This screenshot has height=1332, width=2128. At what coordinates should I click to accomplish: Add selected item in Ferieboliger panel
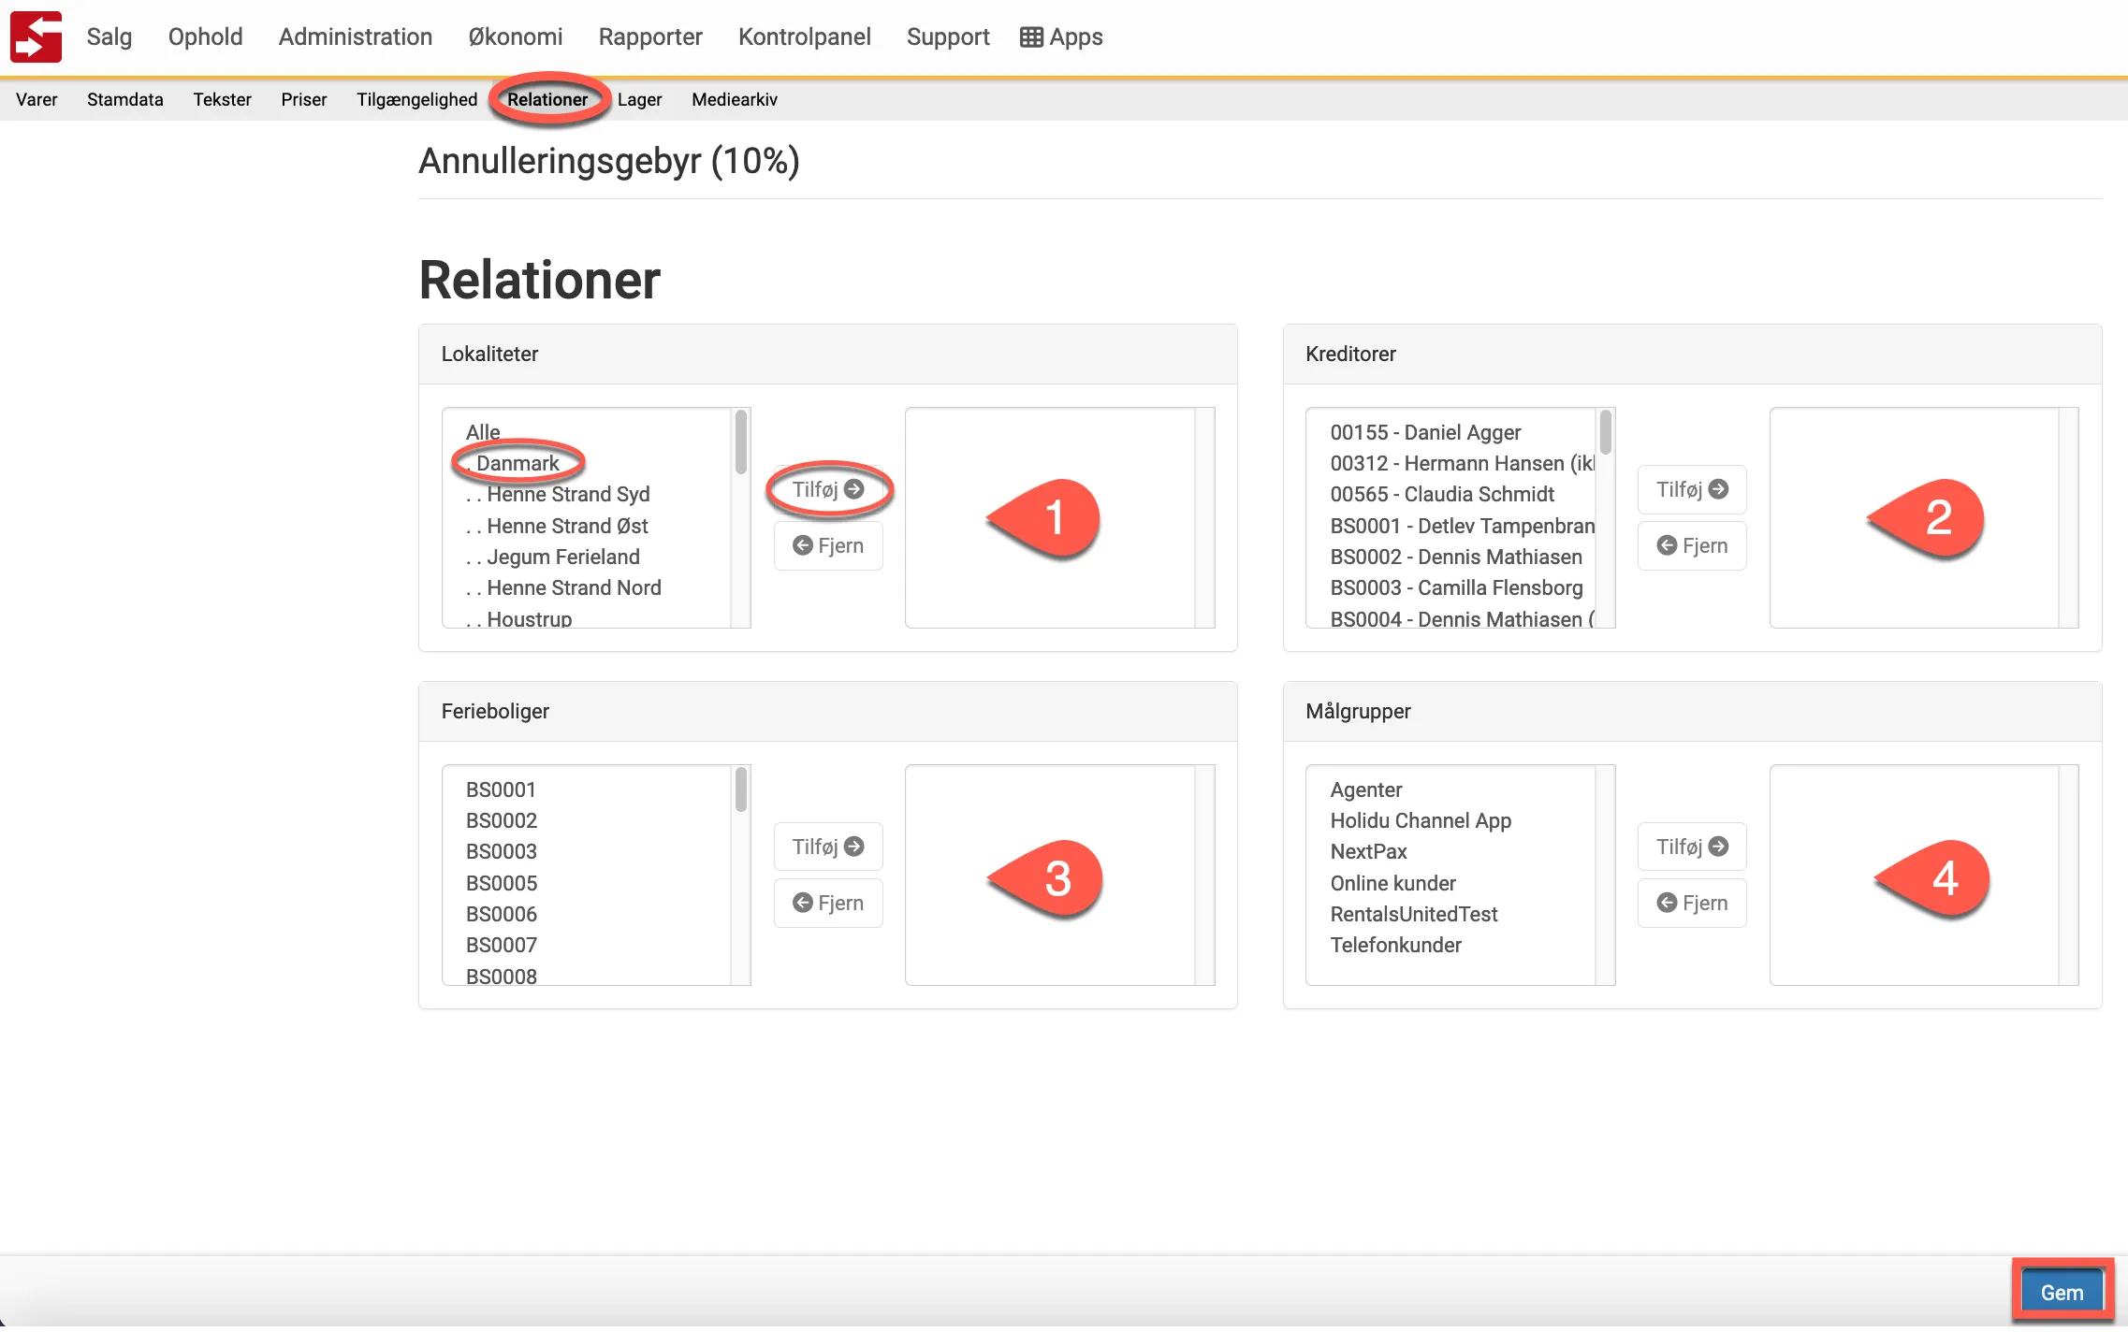[x=827, y=847]
